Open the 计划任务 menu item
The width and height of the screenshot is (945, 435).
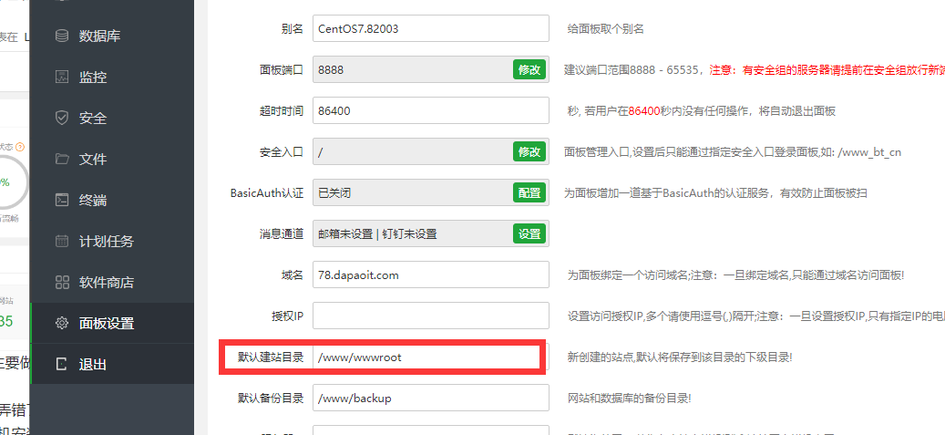111,242
